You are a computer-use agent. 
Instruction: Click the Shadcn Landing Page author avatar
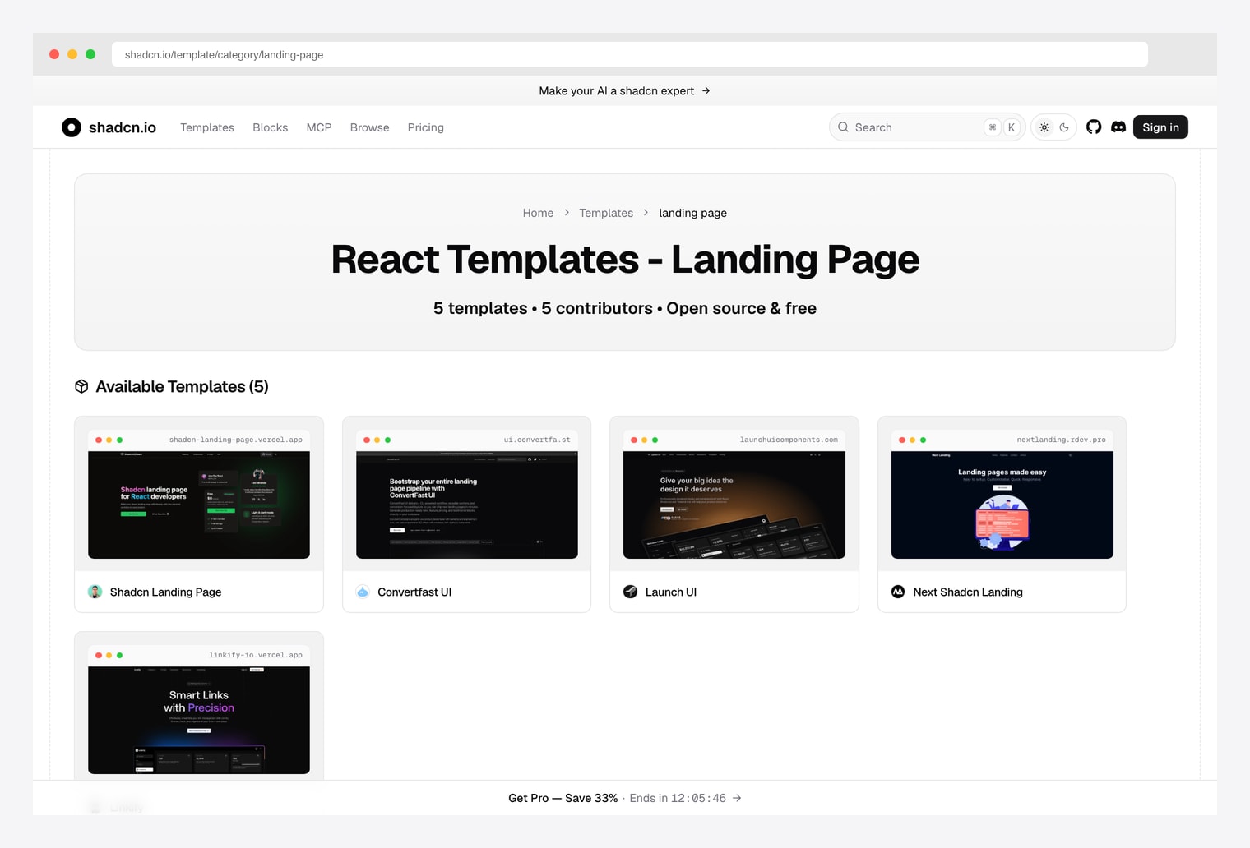(x=95, y=592)
